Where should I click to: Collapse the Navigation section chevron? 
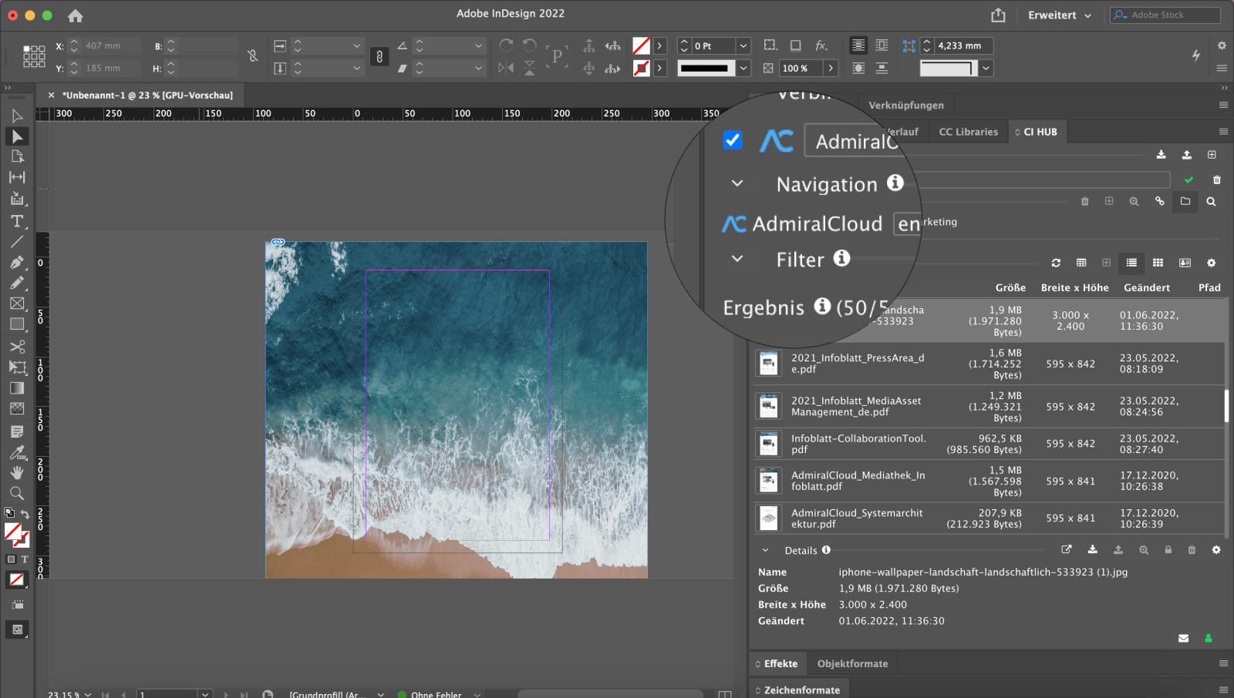(x=737, y=184)
